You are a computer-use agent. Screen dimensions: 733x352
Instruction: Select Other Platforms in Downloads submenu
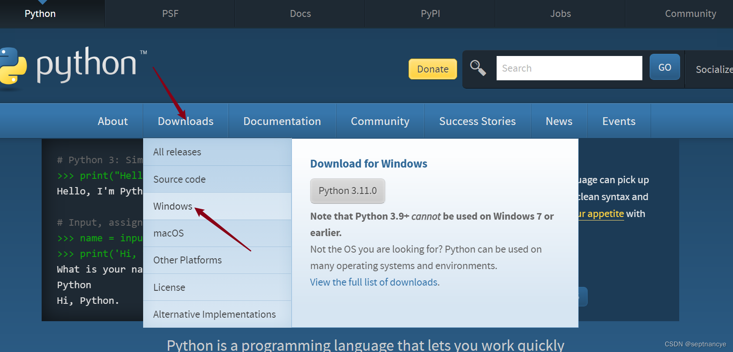point(217,260)
